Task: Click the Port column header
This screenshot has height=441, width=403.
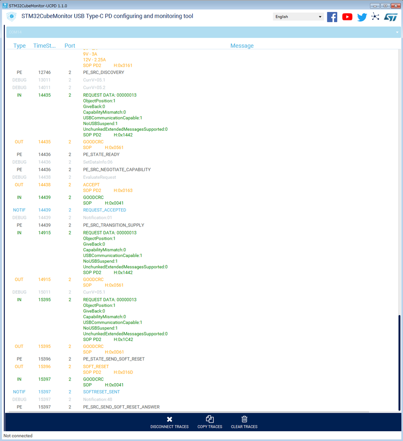Action: [70, 45]
